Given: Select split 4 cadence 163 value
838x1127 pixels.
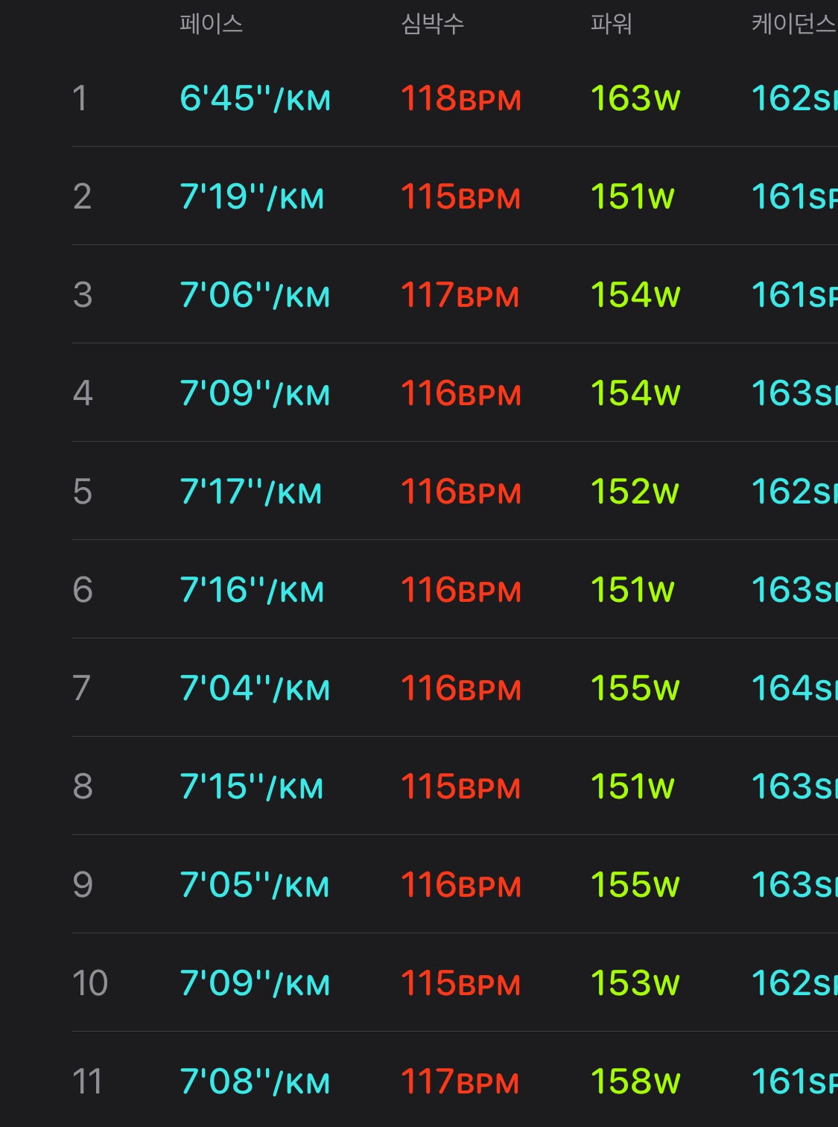Looking at the screenshot, I should click(x=794, y=393).
